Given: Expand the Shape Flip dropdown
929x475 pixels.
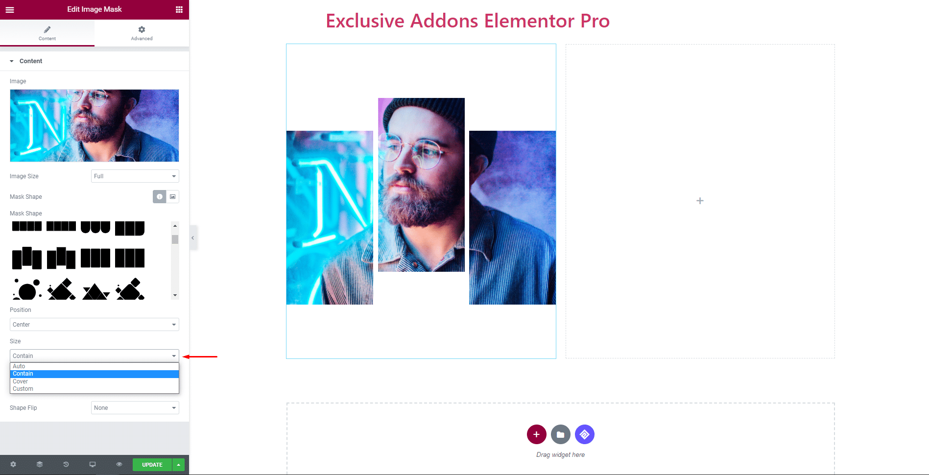Looking at the screenshot, I should click(135, 408).
